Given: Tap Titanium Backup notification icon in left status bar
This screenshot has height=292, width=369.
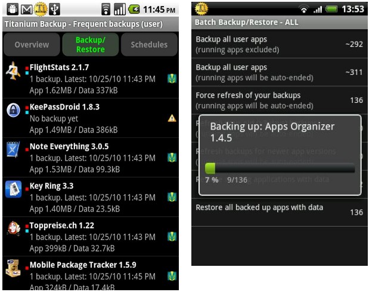Looking at the screenshot, I should pyautogui.click(x=41, y=10).
